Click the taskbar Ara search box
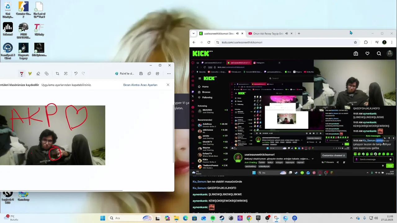This screenshot has width=397, height=223. (130, 218)
